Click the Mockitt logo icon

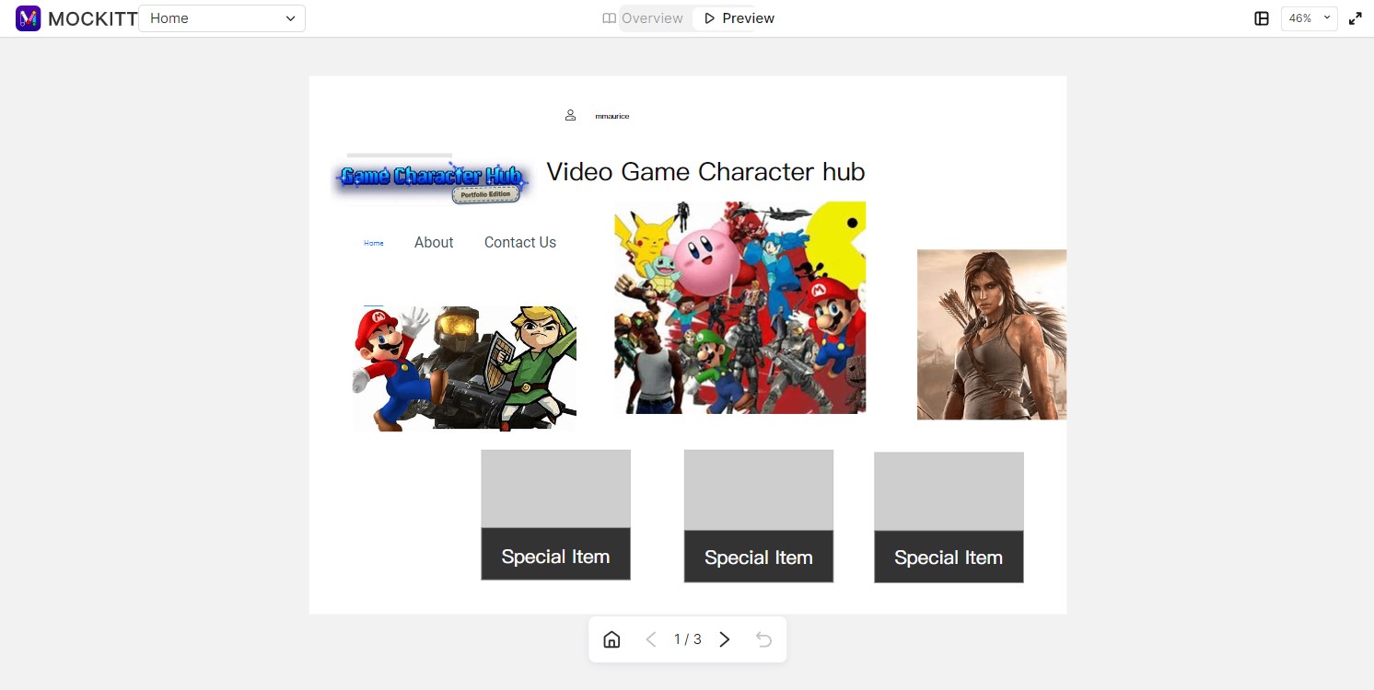tap(29, 18)
